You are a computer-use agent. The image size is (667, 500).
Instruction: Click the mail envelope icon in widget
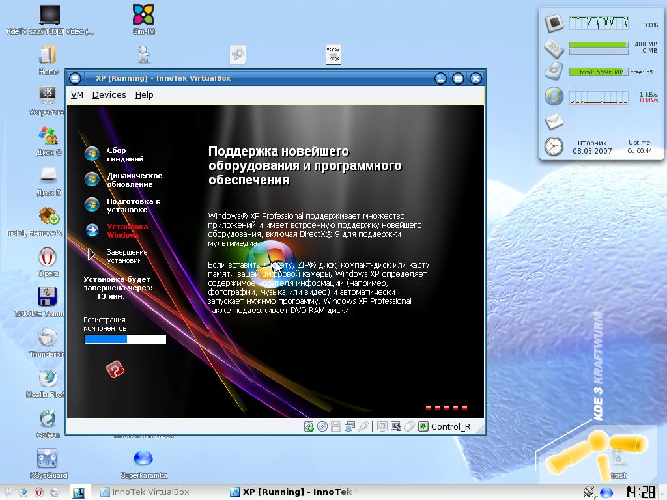(x=554, y=122)
